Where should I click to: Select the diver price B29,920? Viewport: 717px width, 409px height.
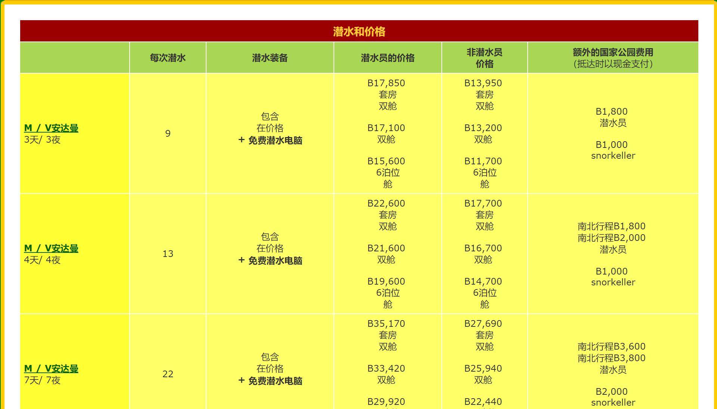(x=386, y=402)
